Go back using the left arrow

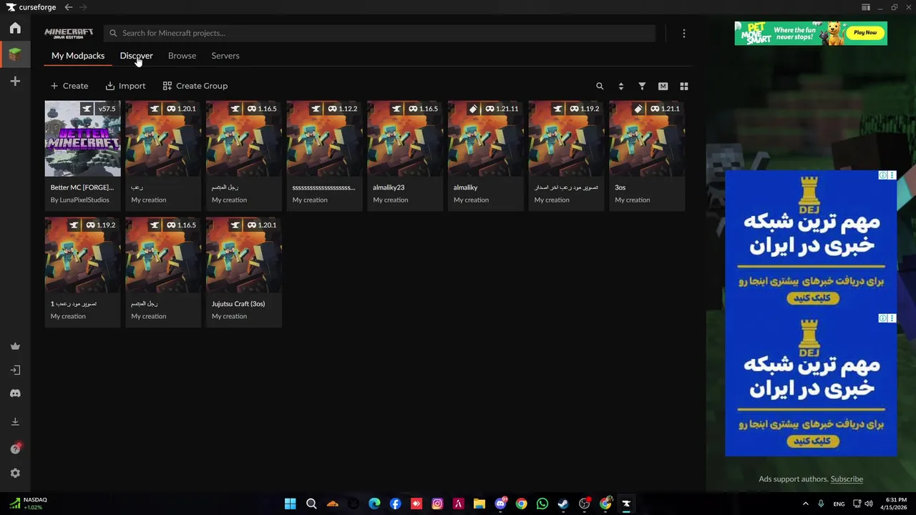pyautogui.click(x=69, y=7)
